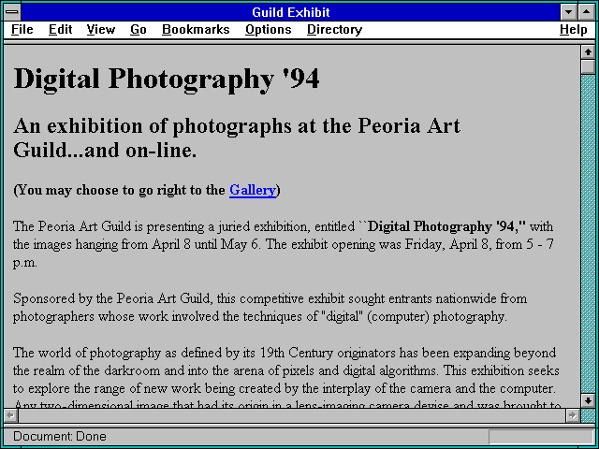Click the vertical scrollbar up arrow
Image resolution: width=599 pixels, height=449 pixels.
pos(588,52)
